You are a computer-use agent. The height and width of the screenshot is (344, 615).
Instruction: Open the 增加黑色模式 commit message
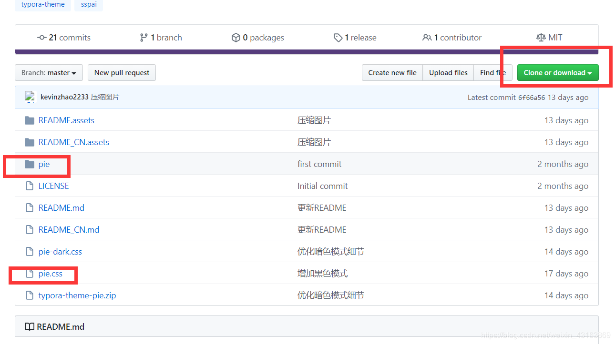[x=322, y=274]
